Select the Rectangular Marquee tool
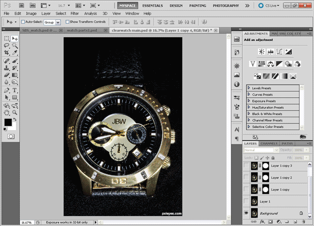This screenshot has width=314, height=226. 7,38
